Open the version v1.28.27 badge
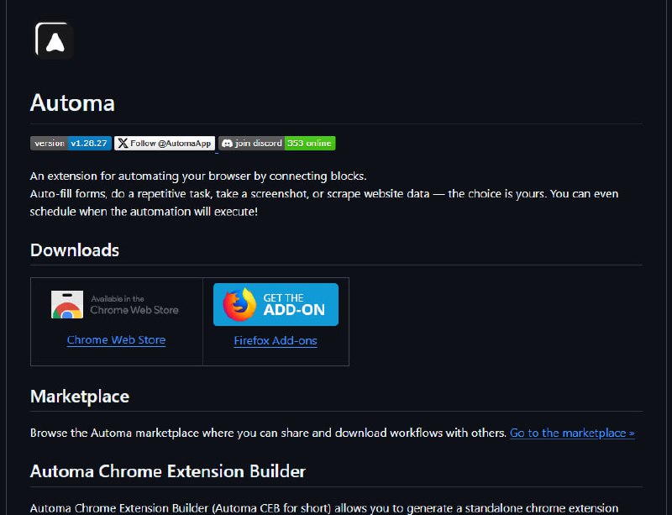672x515 pixels. tap(71, 143)
